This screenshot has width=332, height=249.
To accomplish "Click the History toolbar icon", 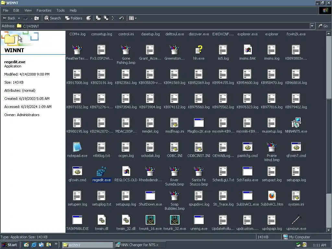I will click(x=89, y=18).
